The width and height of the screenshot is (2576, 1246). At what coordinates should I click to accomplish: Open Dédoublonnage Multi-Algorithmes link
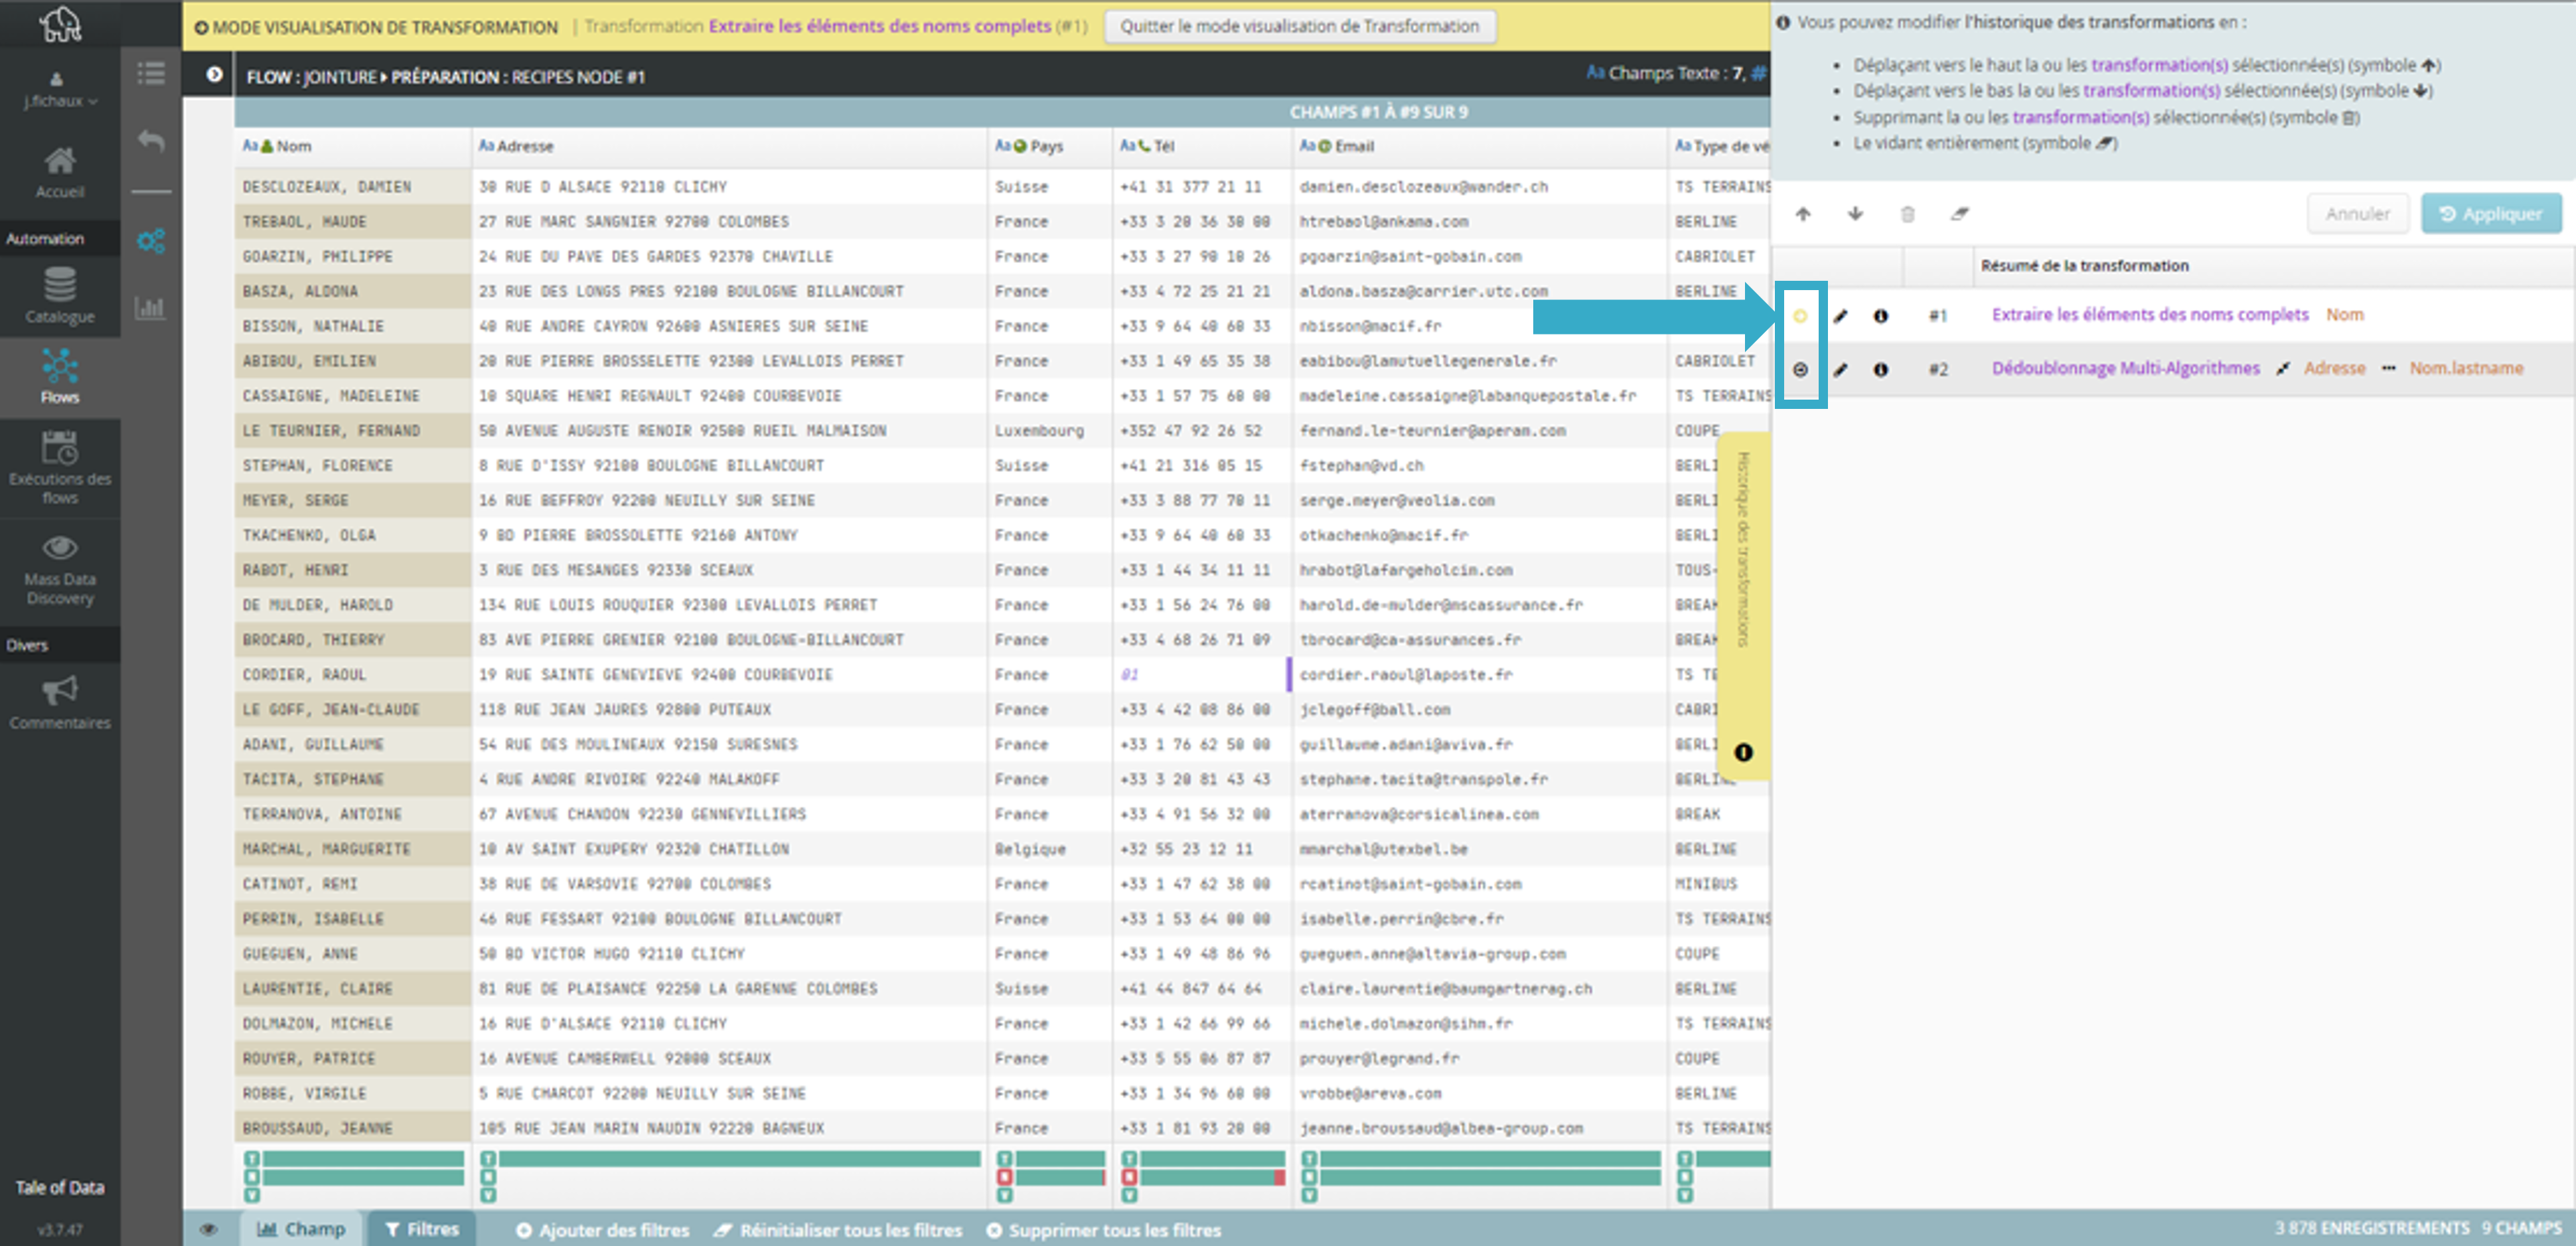point(2125,369)
